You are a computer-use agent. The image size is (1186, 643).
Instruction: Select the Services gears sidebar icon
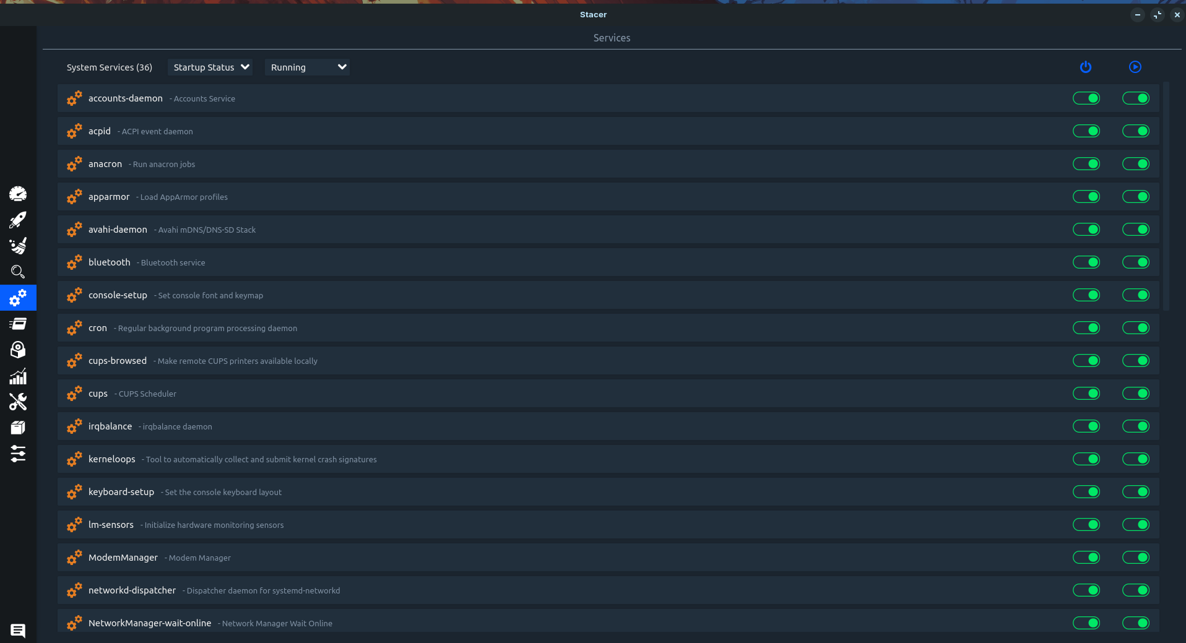[x=18, y=298]
